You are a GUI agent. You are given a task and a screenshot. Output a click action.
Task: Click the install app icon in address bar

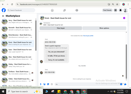pos(109,4)
